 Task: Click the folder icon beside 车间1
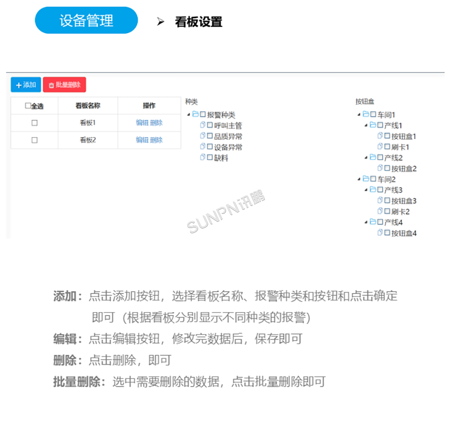point(366,115)
